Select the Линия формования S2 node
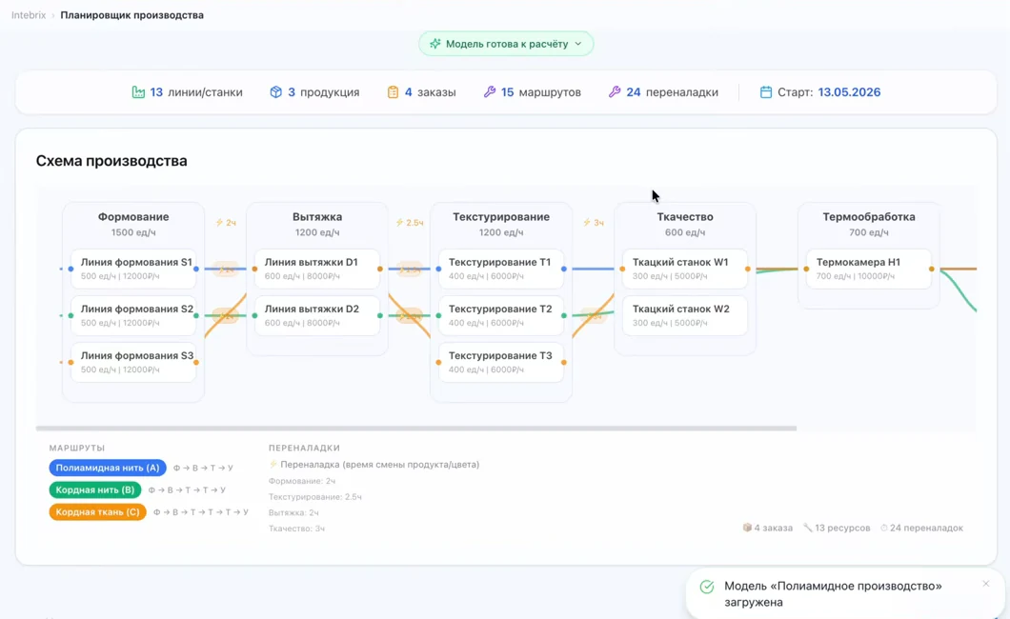This screenshot has height=619, width=1010. (133, 315)
